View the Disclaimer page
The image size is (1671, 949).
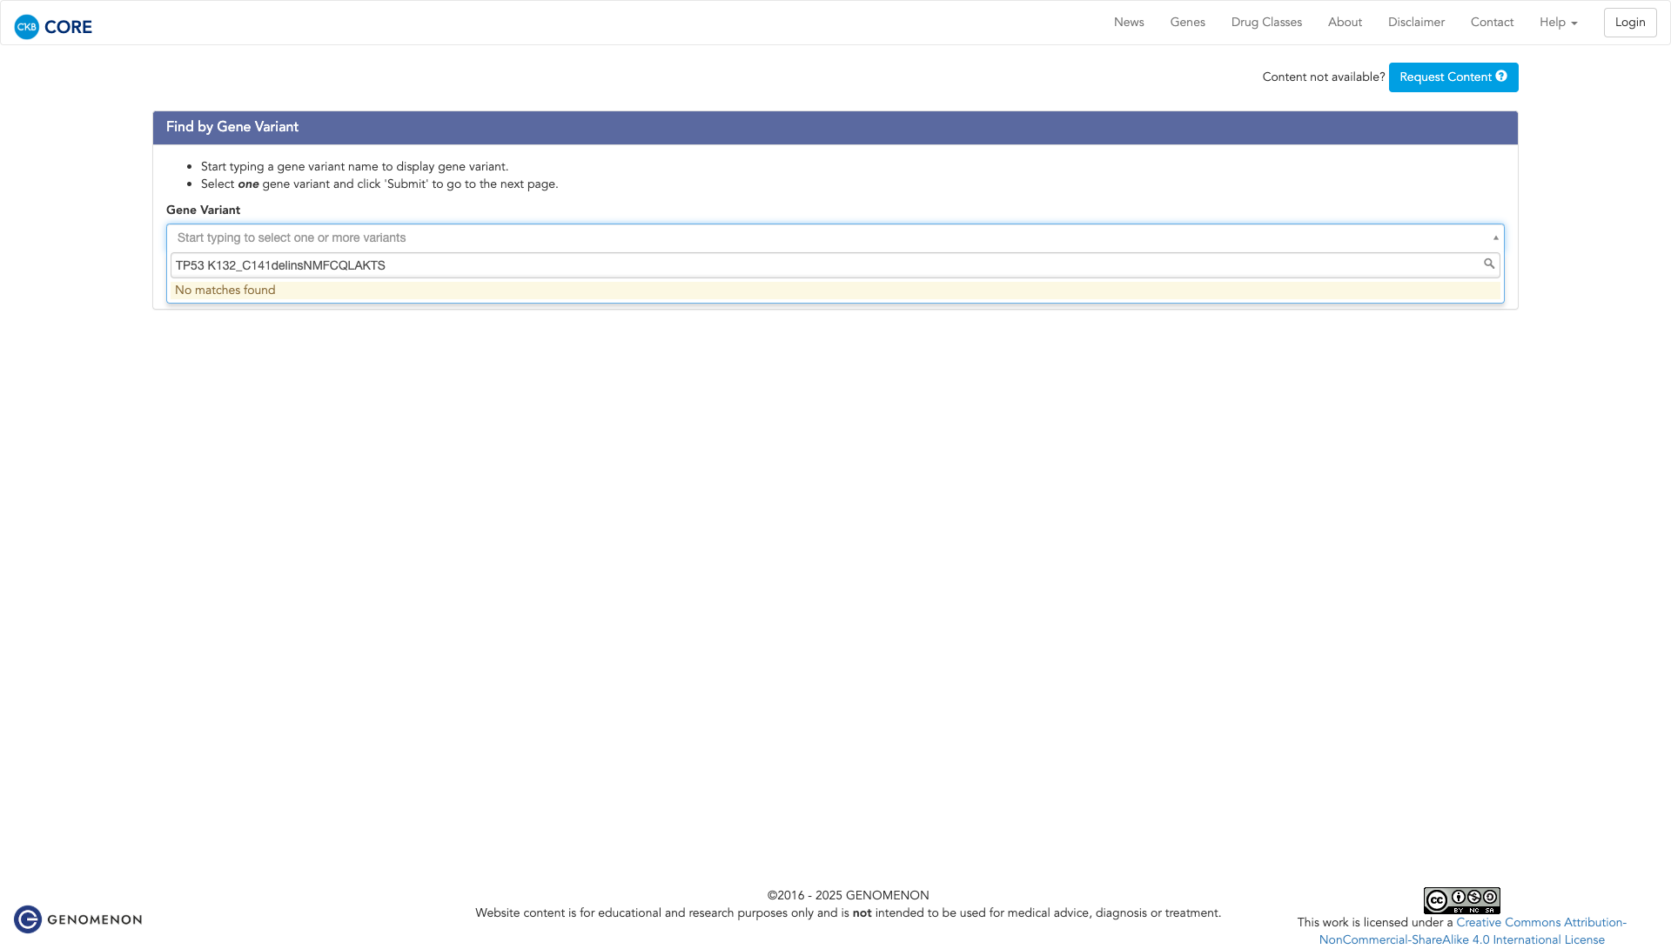pyautogui.click(x=1416, y=23)
